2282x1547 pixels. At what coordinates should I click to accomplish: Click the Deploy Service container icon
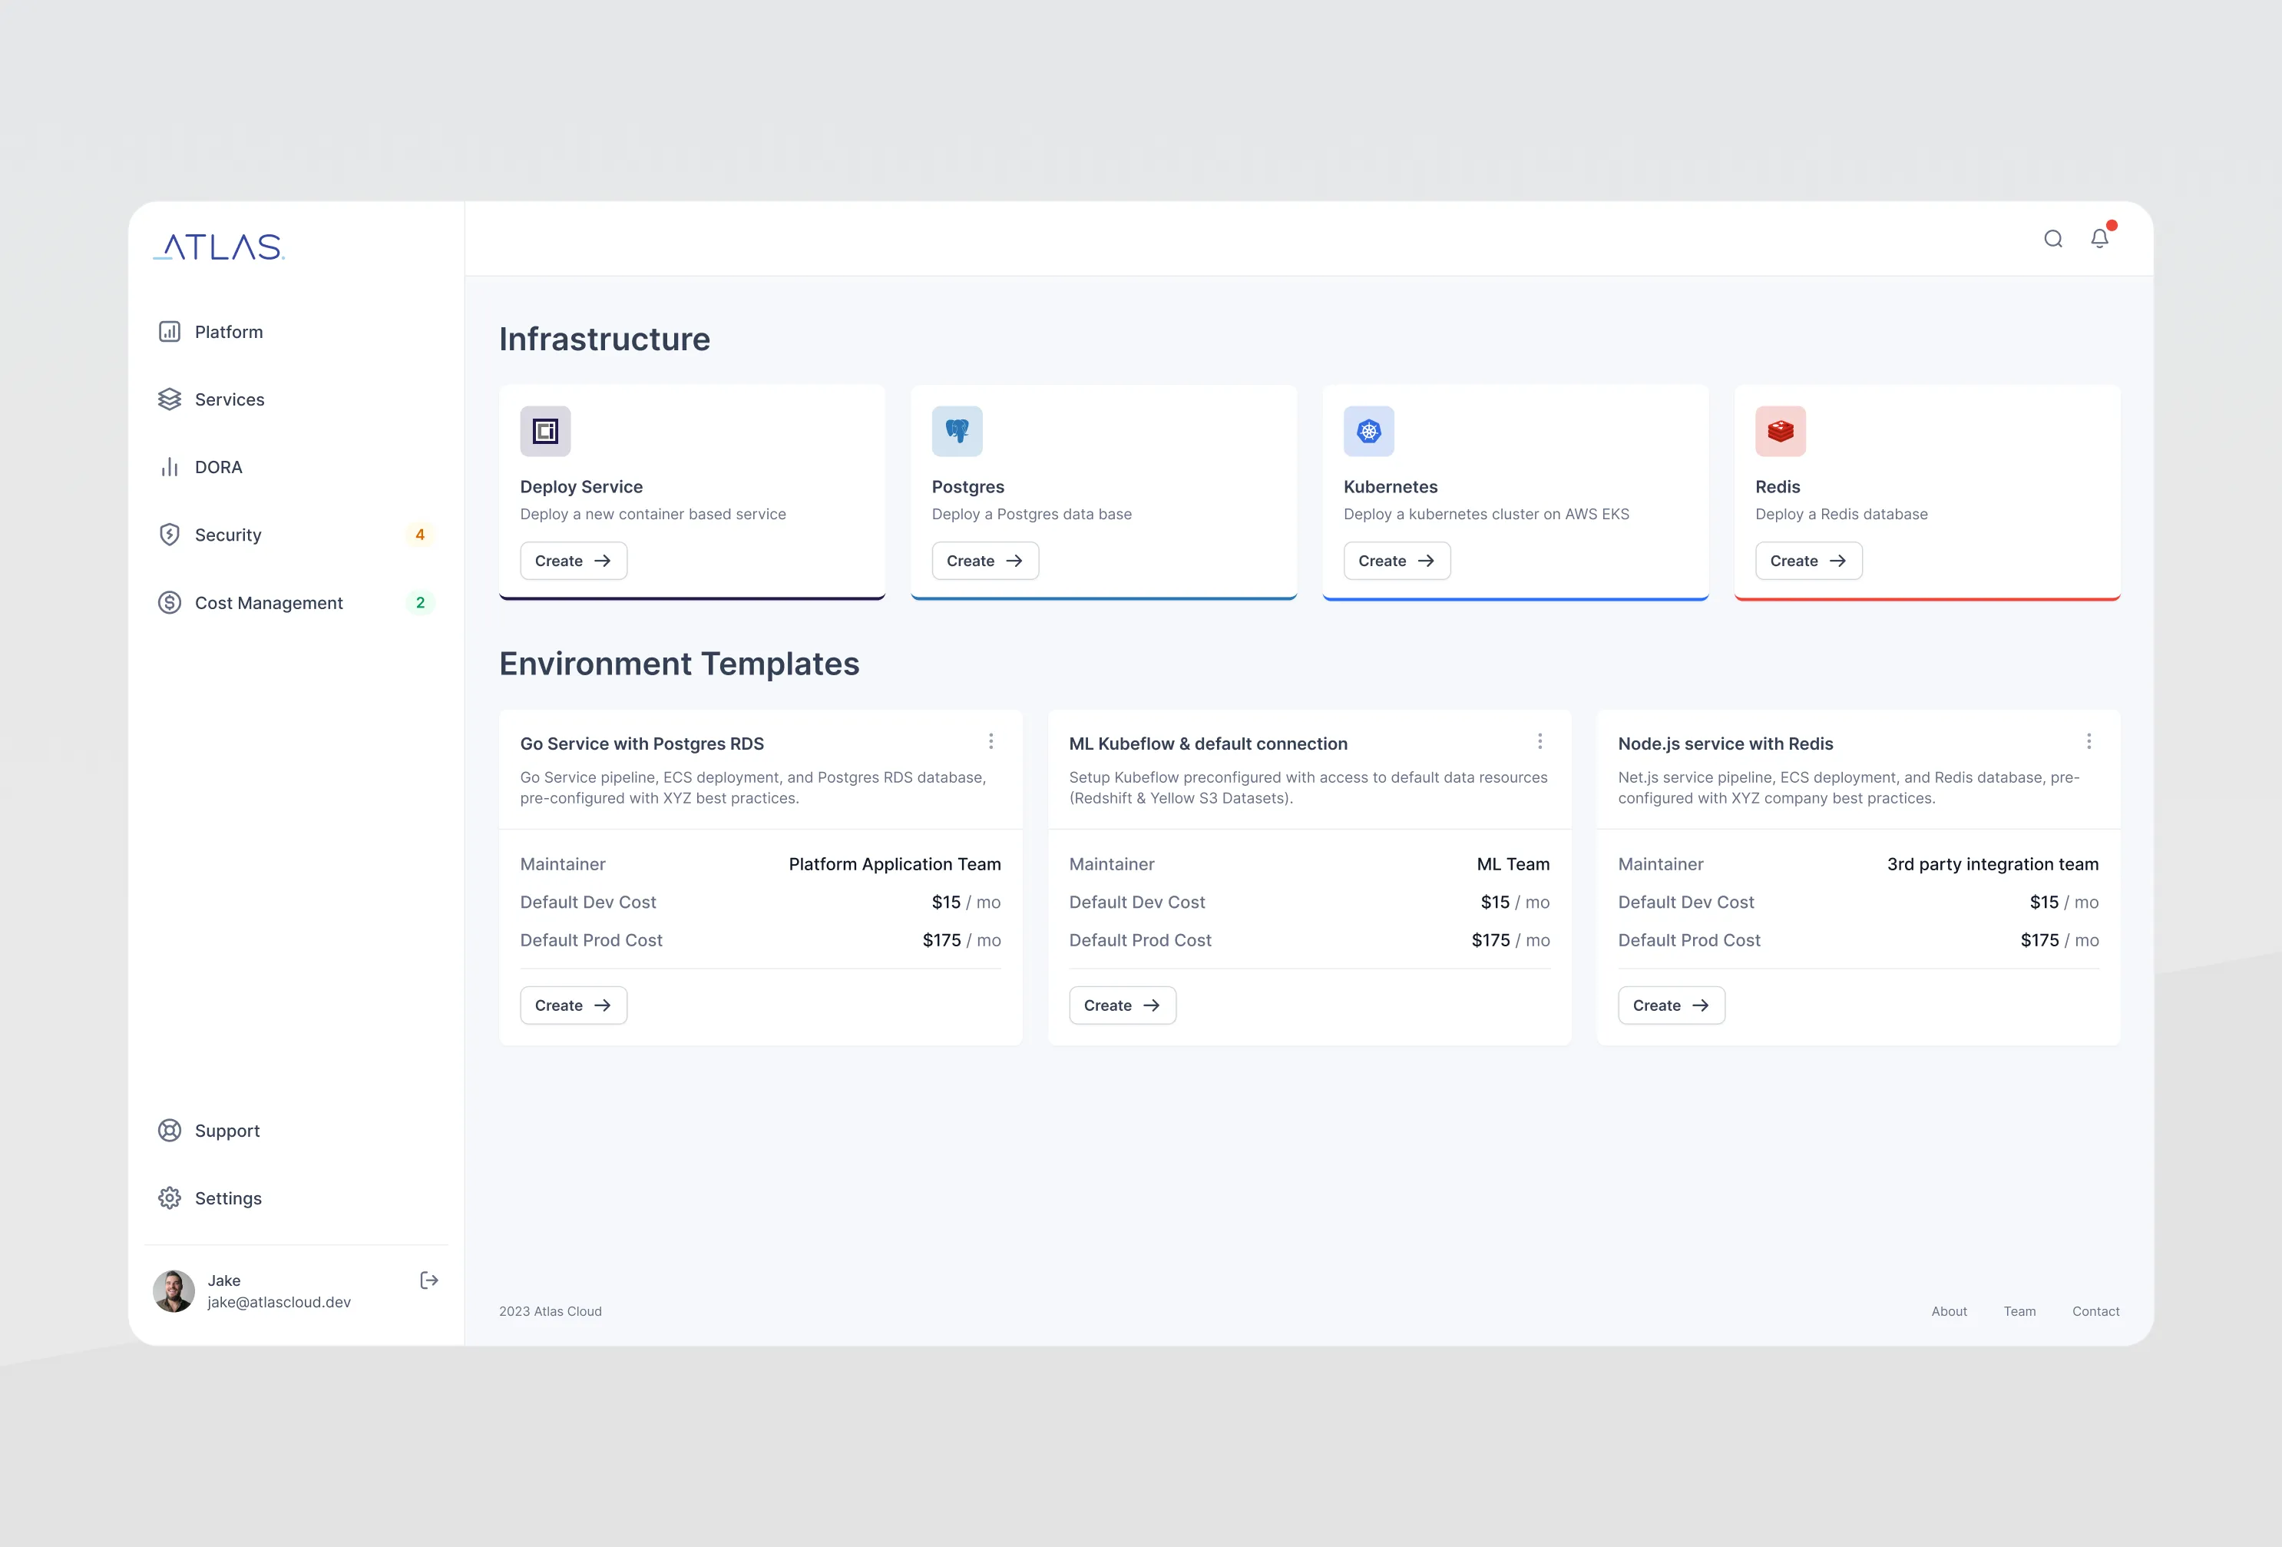click(x=545, y=431)
